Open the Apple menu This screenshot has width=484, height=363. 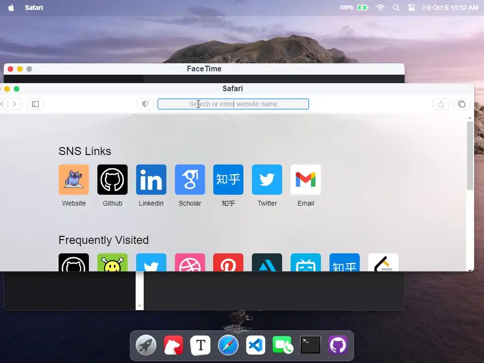[x=11, y=8]
